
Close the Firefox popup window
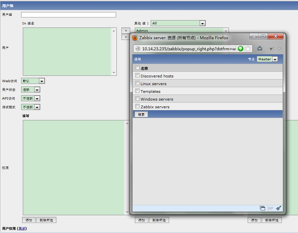tap(276, 36)
